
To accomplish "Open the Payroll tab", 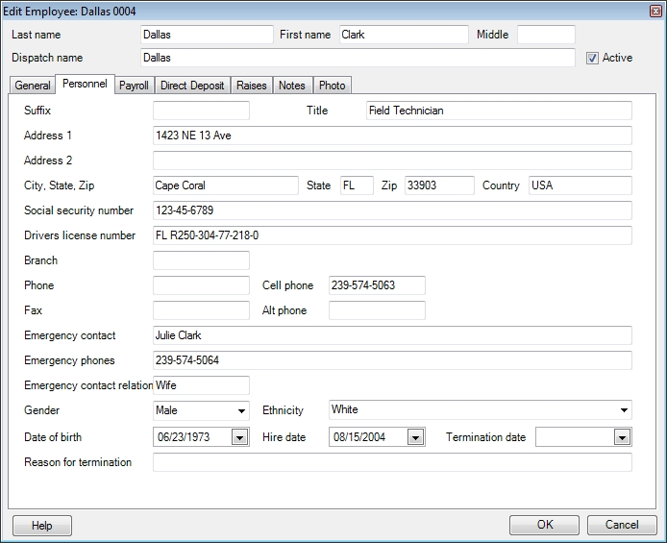I will (x=134, y=86).
